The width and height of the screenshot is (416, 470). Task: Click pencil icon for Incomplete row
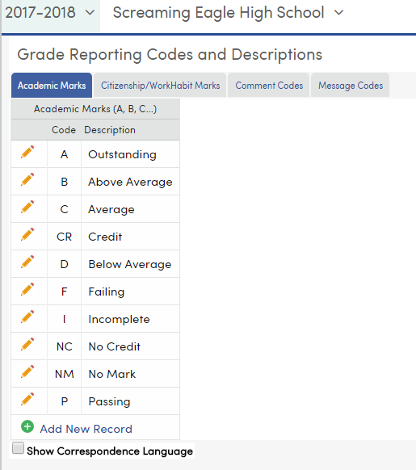coord(27,317)
